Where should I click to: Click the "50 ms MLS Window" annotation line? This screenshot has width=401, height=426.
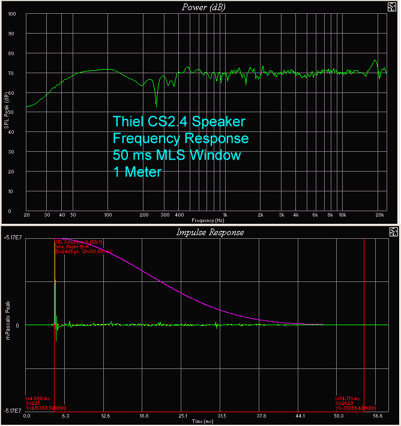(x=177, y=155)
